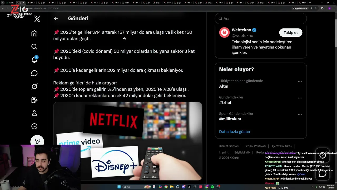337x190 pixels.
Task: Open the Webtekno profile avatar
Action: (x=224, y=32)
